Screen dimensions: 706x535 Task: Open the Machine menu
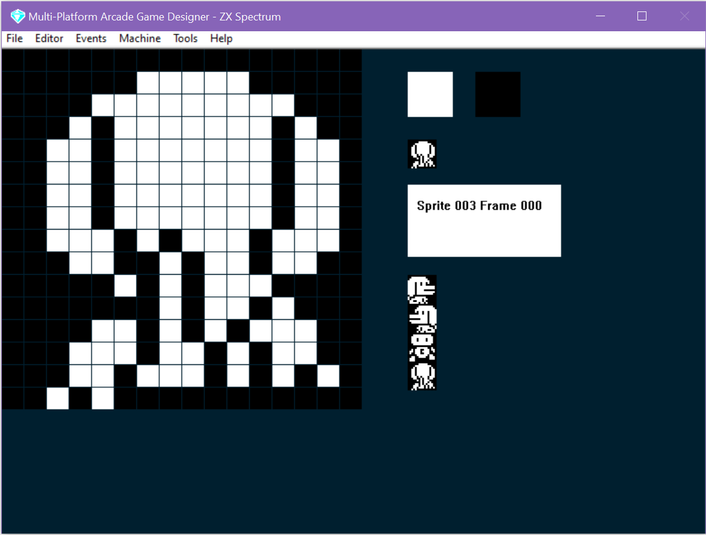[140, 38]
